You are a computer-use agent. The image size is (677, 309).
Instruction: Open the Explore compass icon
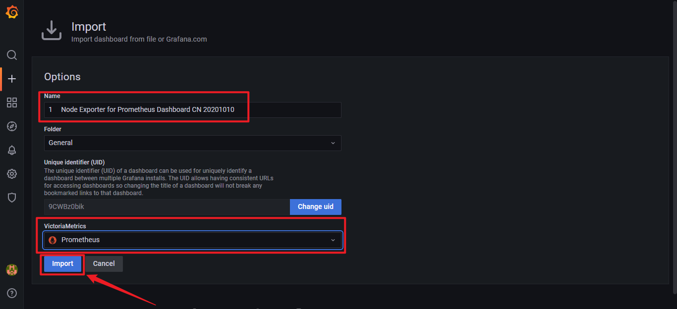click(12, 126)
